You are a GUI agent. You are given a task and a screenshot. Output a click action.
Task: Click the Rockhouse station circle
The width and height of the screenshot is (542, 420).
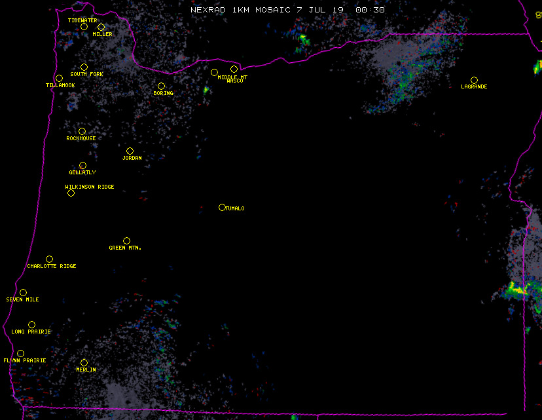pyautogui.click(x=82, y=132)
